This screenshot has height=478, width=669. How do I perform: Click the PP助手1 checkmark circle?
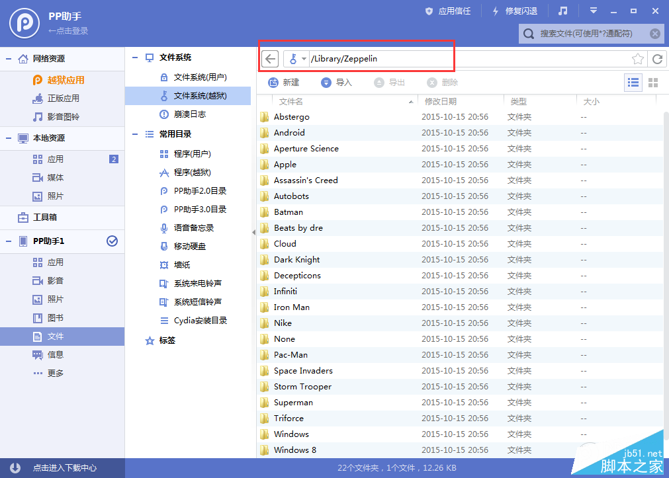pos(112,241)
